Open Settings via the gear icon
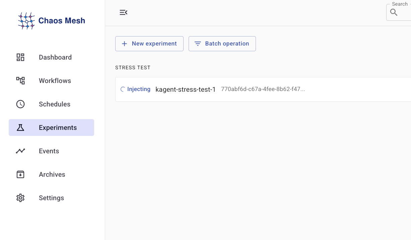411x240 pixels. pos(20,198)
